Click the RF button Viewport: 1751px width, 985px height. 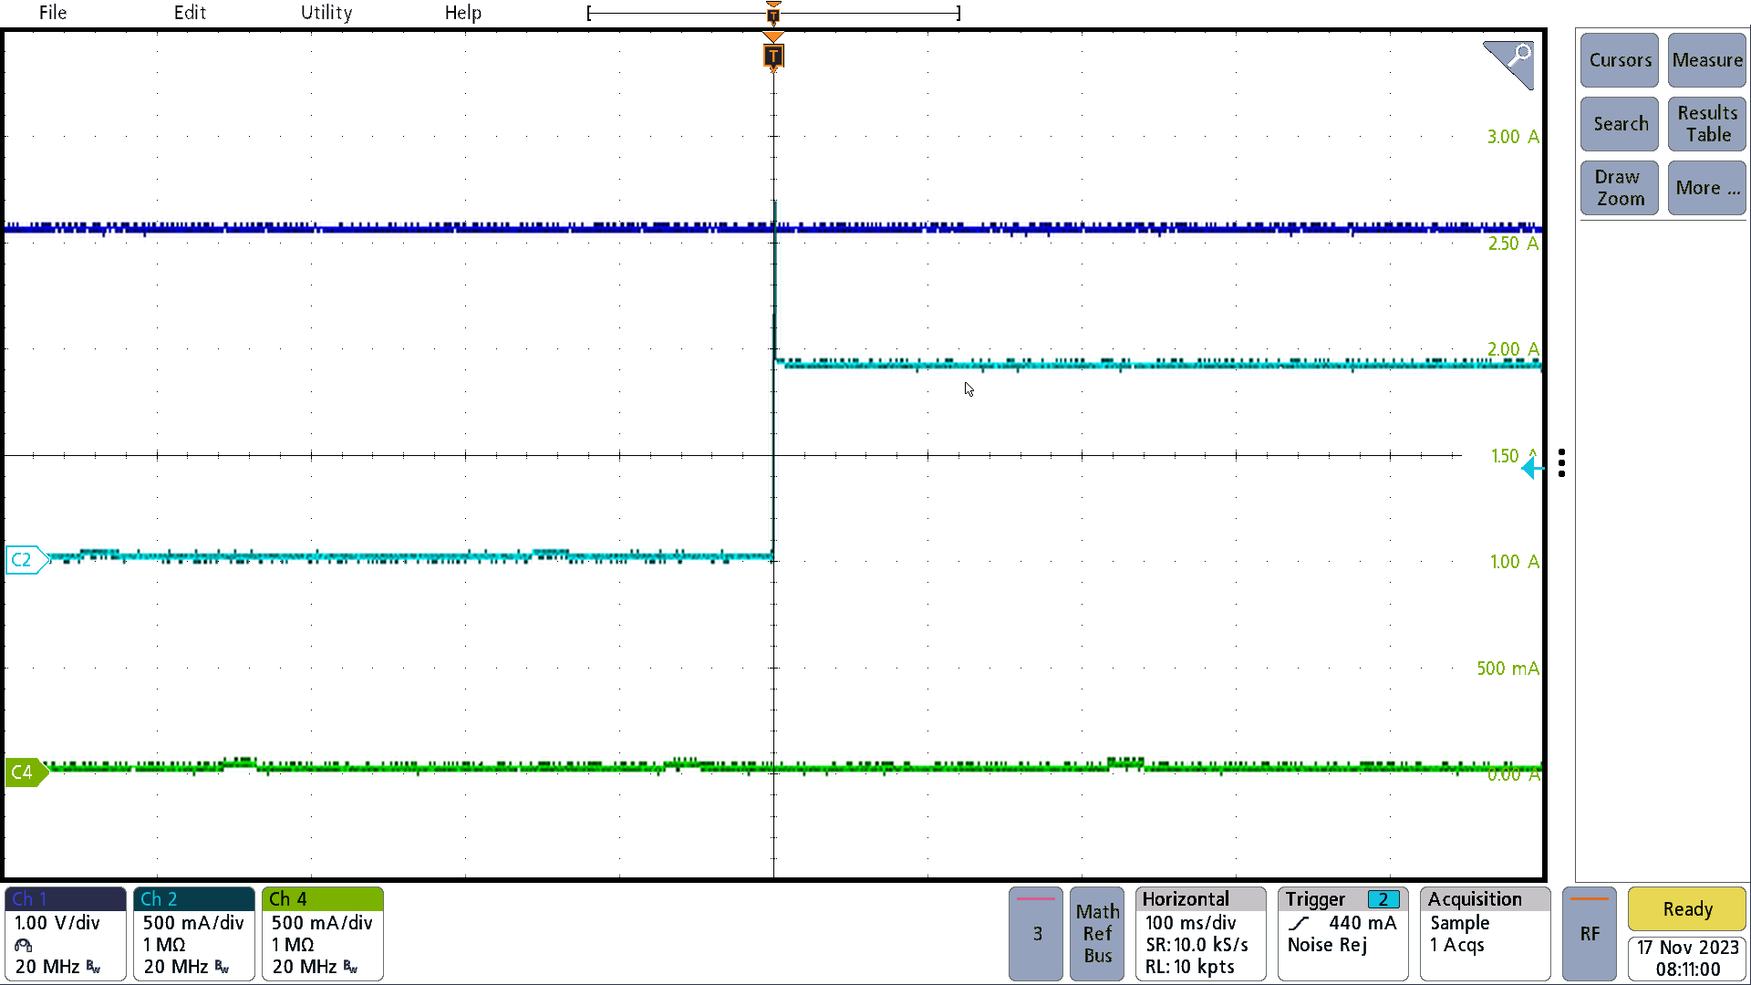tap(1590, 934)
